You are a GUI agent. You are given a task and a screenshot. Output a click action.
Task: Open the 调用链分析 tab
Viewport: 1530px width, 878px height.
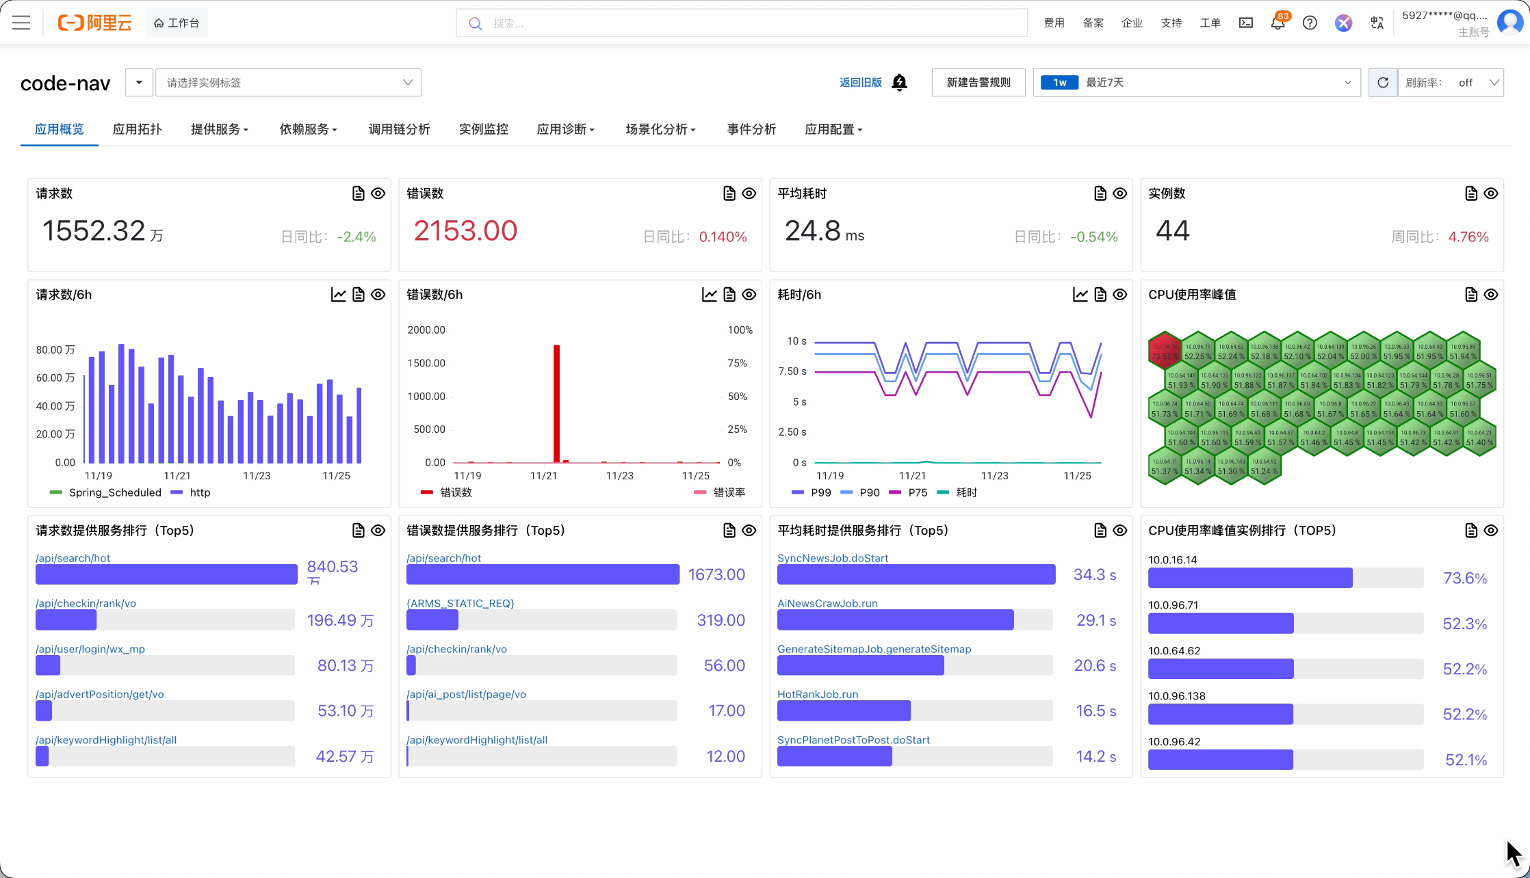399,129
